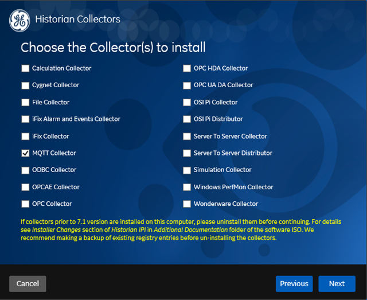The height and width of the screenshot is (300, 367).
Task: Tick the File Collector checkbox
Action: tap(25, 102)
